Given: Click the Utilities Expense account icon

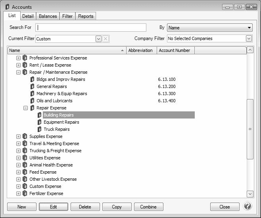Looking at the screenshot, I should coord(25,158).
